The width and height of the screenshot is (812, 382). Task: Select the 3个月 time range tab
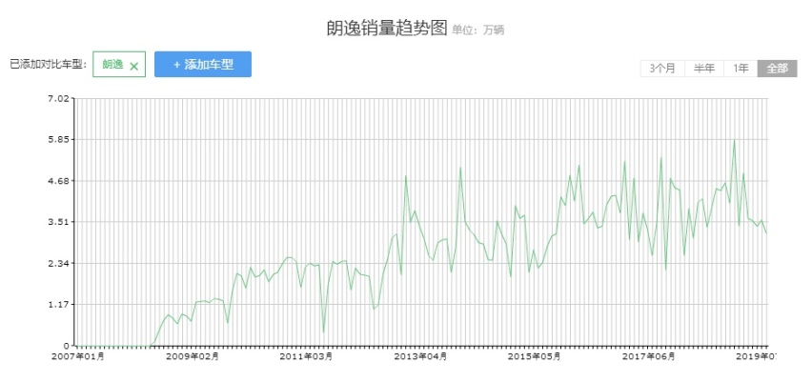pyautogui.click(x=662, y=69)
